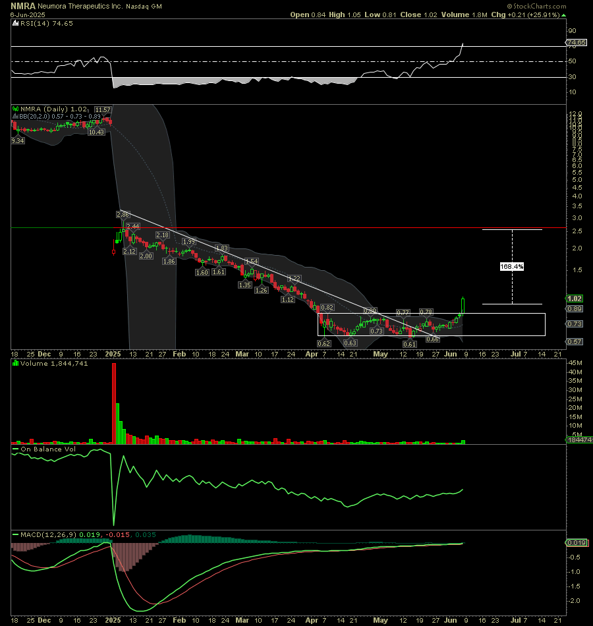Click the 0.62 April low price label
This screenshot has height=626, width=593.
[x=324, y=344]
